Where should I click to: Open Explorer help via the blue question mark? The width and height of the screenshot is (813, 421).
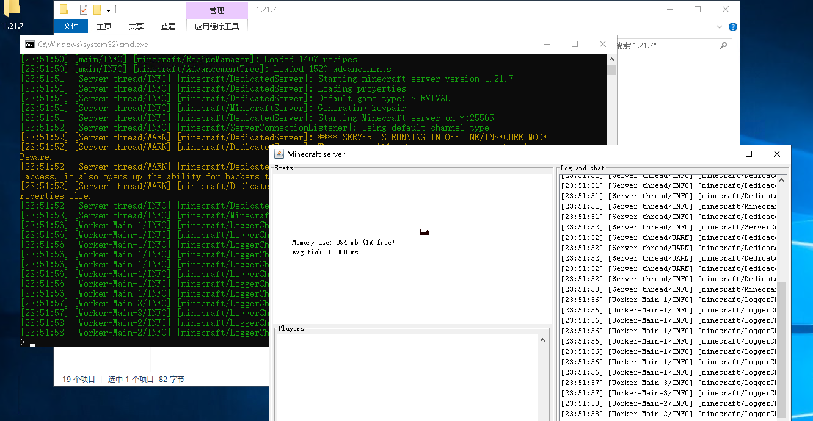733,27
